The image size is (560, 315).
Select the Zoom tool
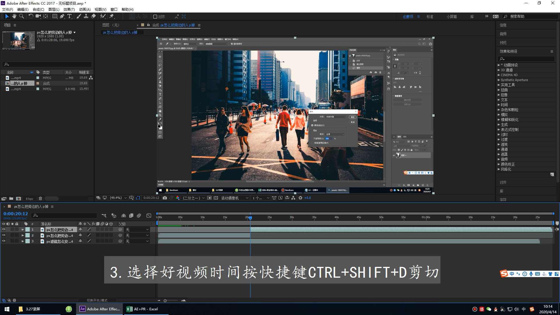(x=21, y=16)
